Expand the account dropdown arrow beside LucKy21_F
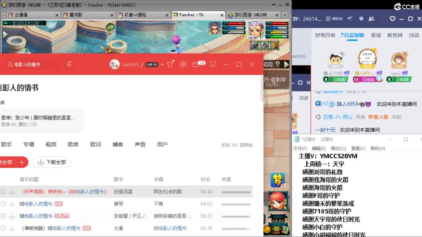 pyautogui.click(x=162, y=65)
